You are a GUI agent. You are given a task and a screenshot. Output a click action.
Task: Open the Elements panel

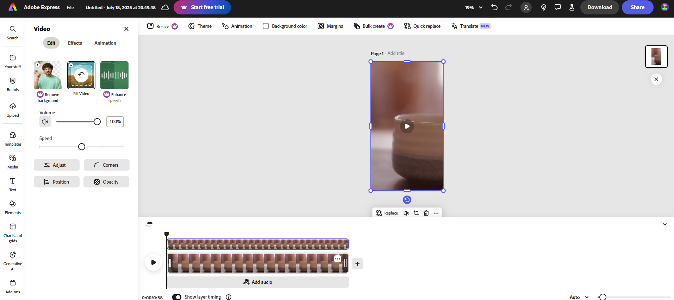(x=13, y=208)
